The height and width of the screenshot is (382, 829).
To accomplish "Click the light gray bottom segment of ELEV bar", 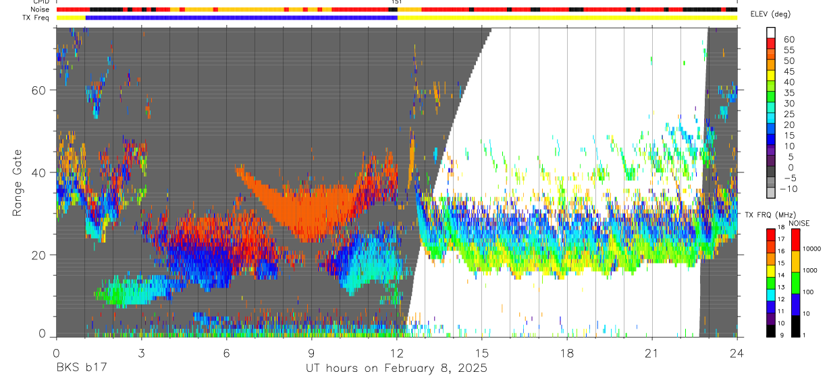I will [771, 193].
